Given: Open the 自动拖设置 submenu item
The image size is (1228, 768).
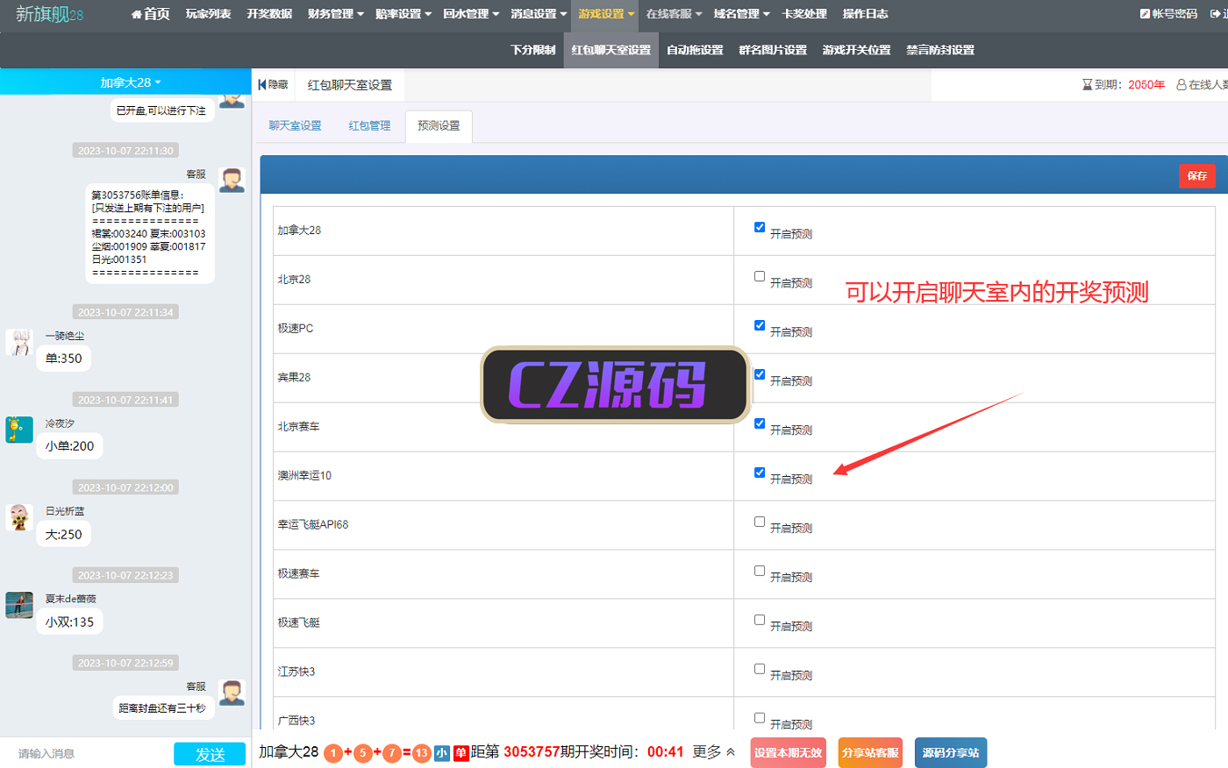Looking at the screenshot, I should pos(695,50).
